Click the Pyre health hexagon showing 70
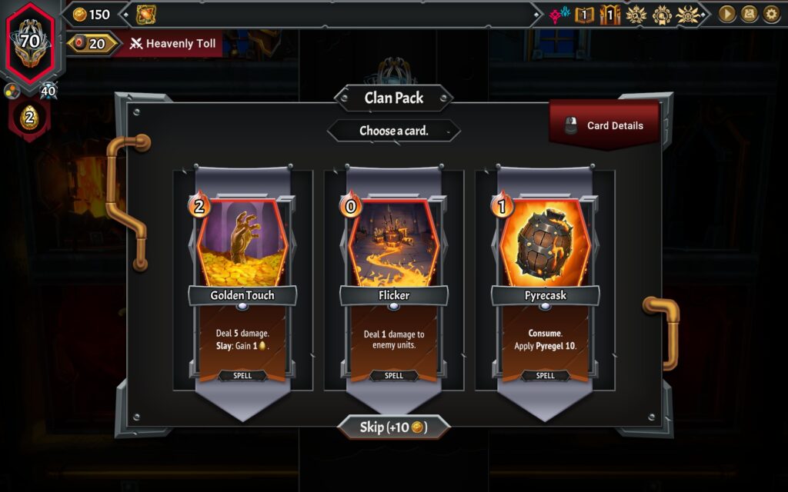Image resolution: width=788 pixels, height=492 pixels. [x=30, y=43]
